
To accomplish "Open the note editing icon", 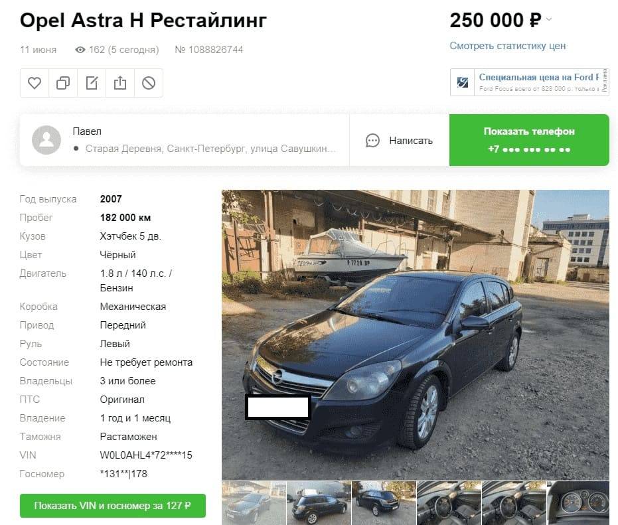I will [x=92, y=83].
